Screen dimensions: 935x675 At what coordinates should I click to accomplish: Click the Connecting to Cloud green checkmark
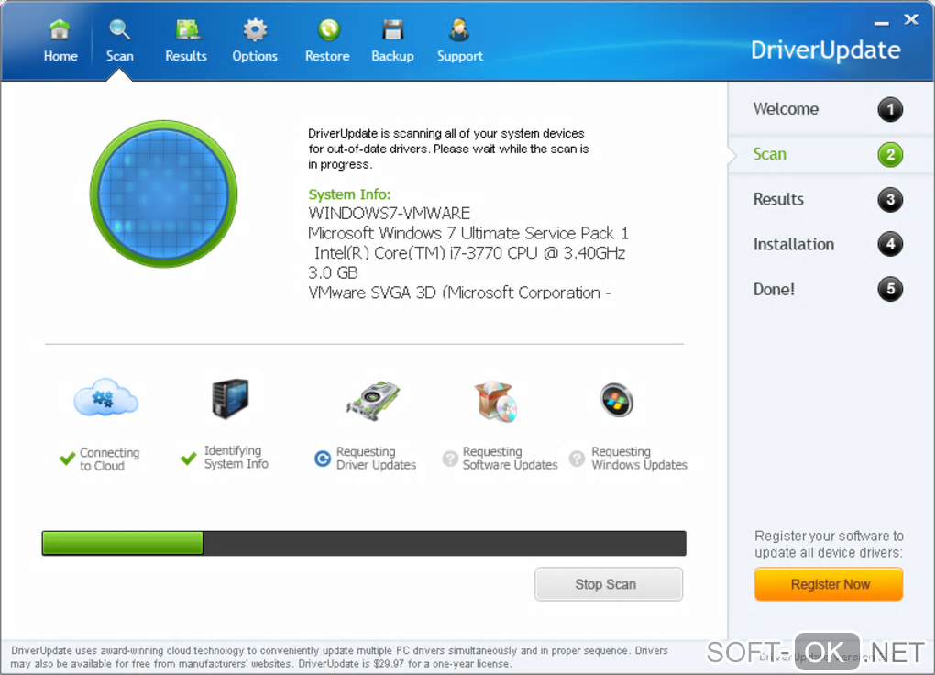tap(68, 459)
